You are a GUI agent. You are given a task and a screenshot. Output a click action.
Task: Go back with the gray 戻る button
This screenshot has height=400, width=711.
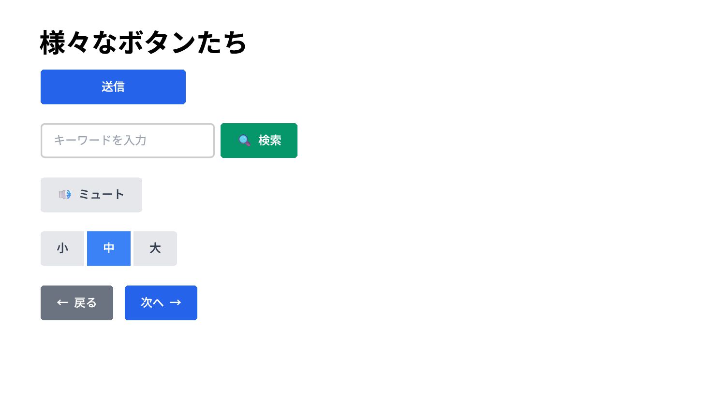coord(77,303)
